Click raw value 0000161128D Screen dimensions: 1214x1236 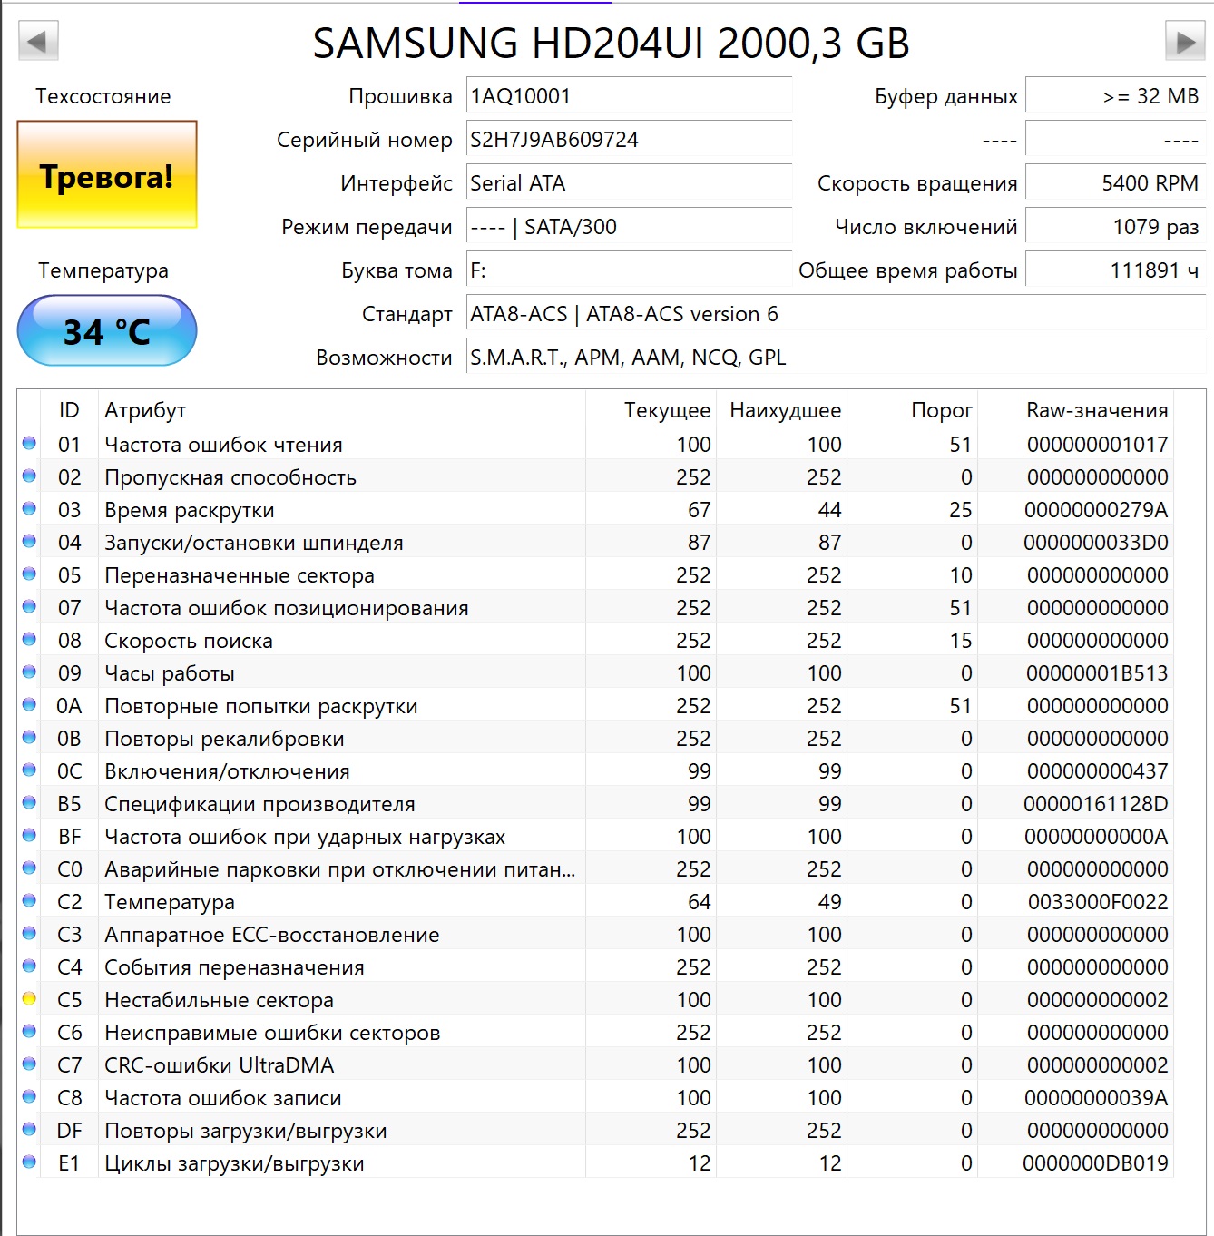[1096, 804]
